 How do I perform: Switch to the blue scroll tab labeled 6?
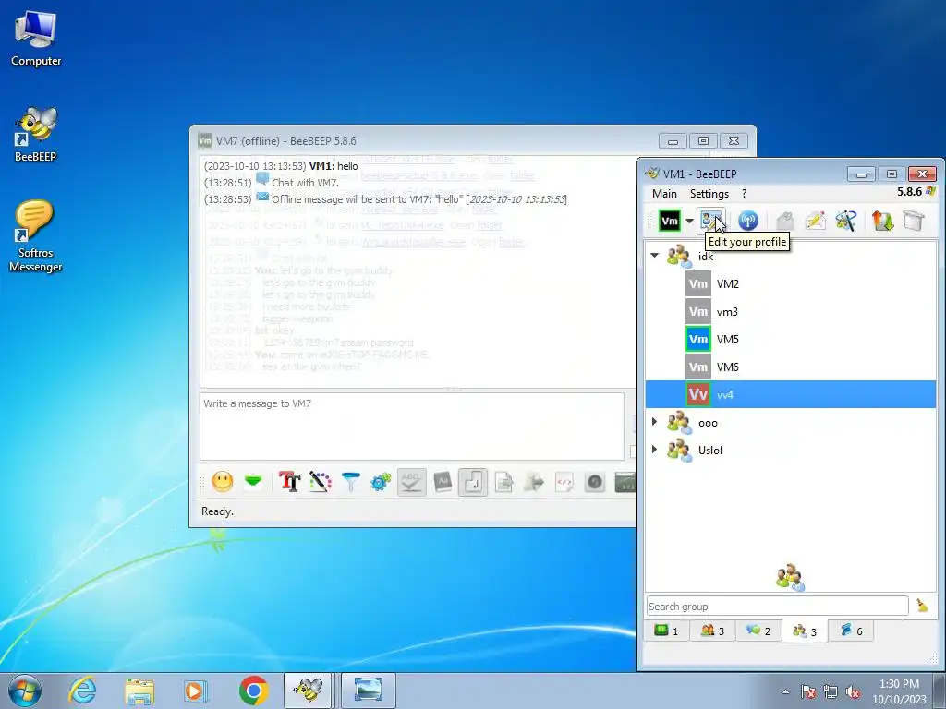coord(851,631)
